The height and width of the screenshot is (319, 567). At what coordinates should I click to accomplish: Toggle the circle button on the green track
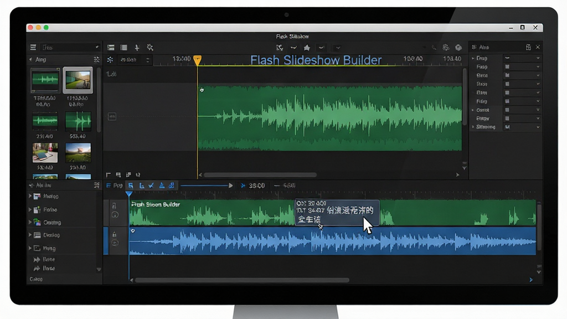click(115, 215)
